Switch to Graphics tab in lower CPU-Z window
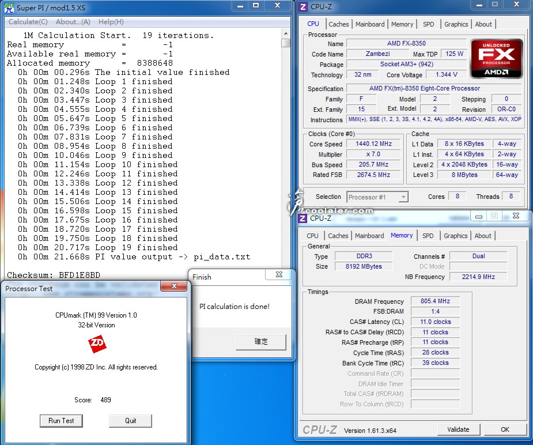 pyautogui.click(x=455, y=236)
